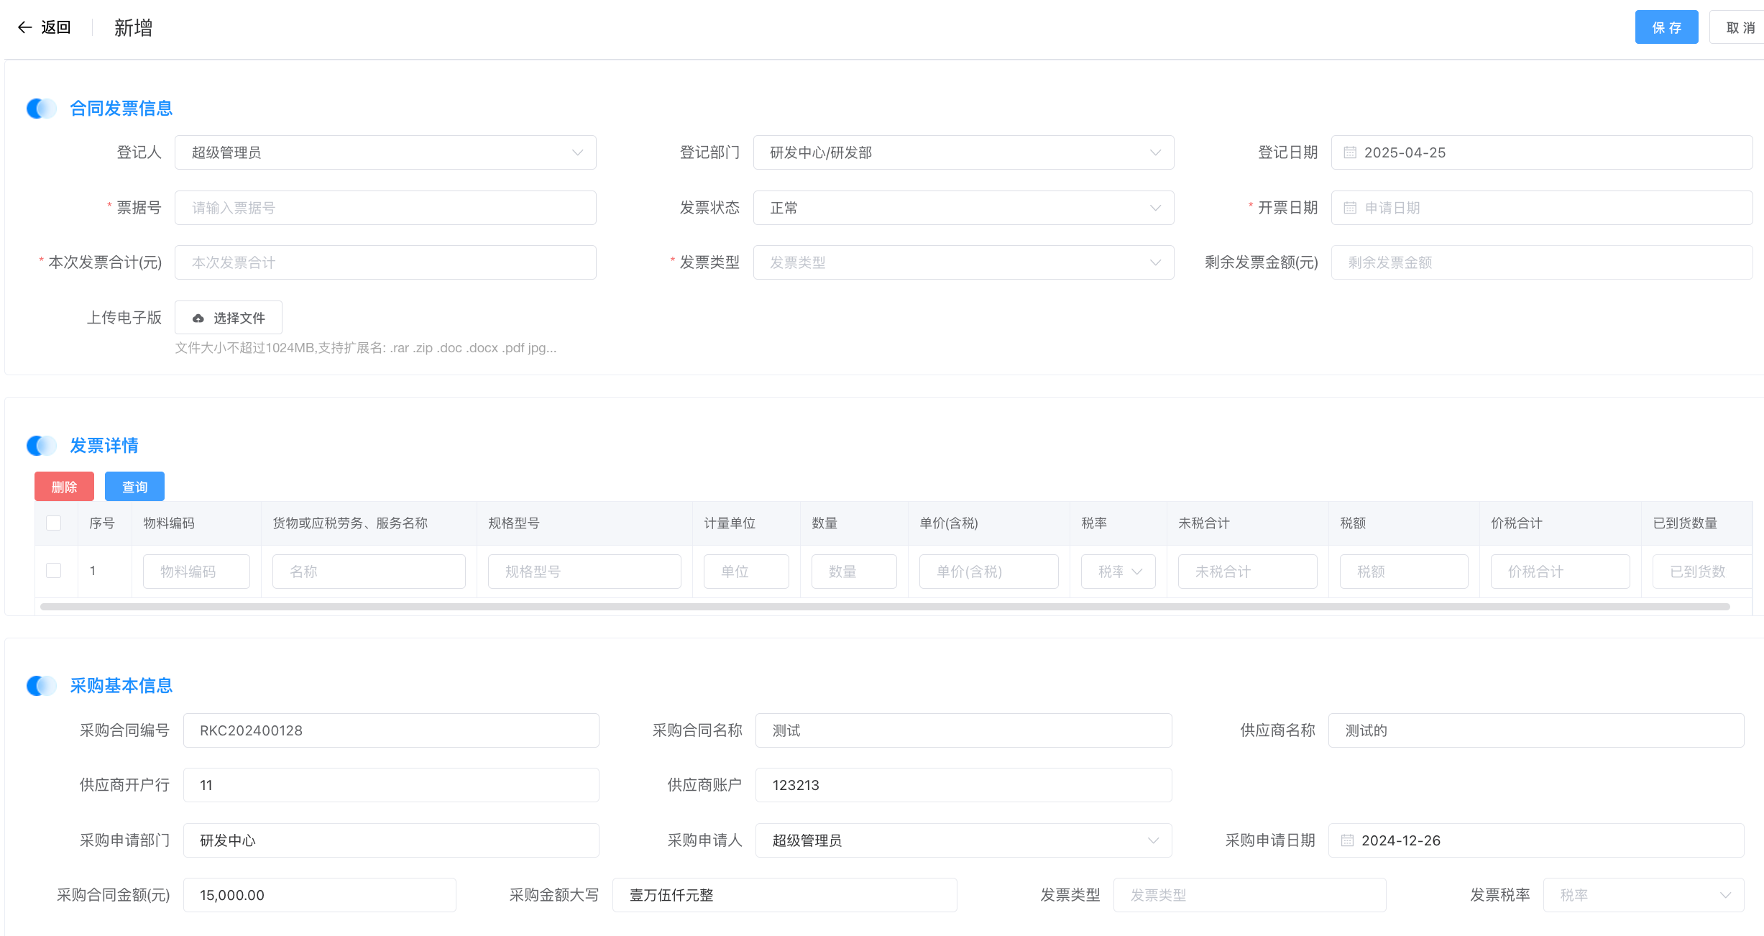Check the checkbox for row 1
This screenshot has width=1764, height=936.
click(54, 571)
